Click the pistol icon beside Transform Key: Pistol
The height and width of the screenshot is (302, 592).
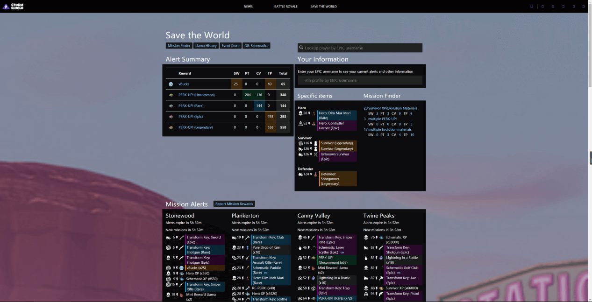click(381, 294)
